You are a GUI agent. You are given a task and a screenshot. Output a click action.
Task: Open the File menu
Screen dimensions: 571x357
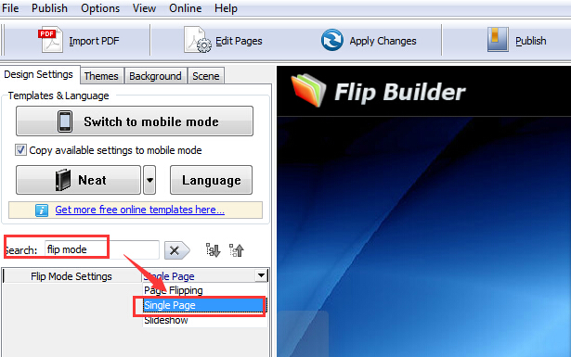(x=10, y=8)
